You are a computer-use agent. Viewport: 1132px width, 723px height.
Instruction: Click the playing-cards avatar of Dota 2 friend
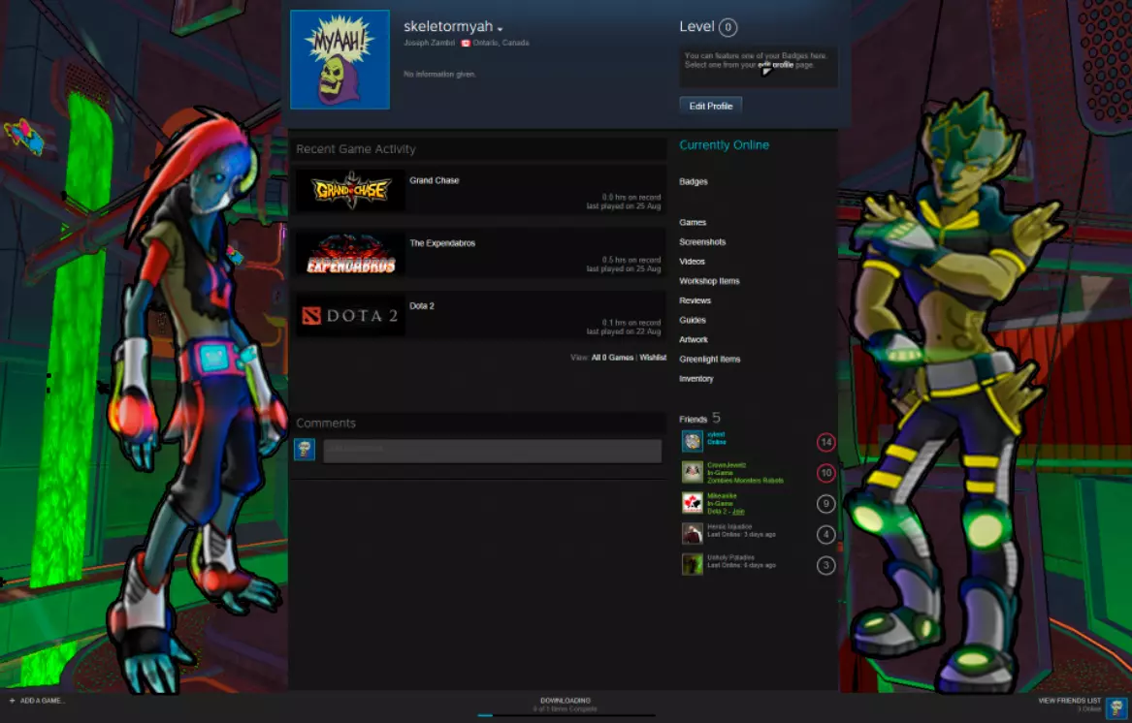pos(693,503)
